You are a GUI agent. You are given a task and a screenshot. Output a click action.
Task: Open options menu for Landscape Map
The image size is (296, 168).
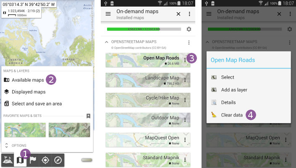pos(185,80)
